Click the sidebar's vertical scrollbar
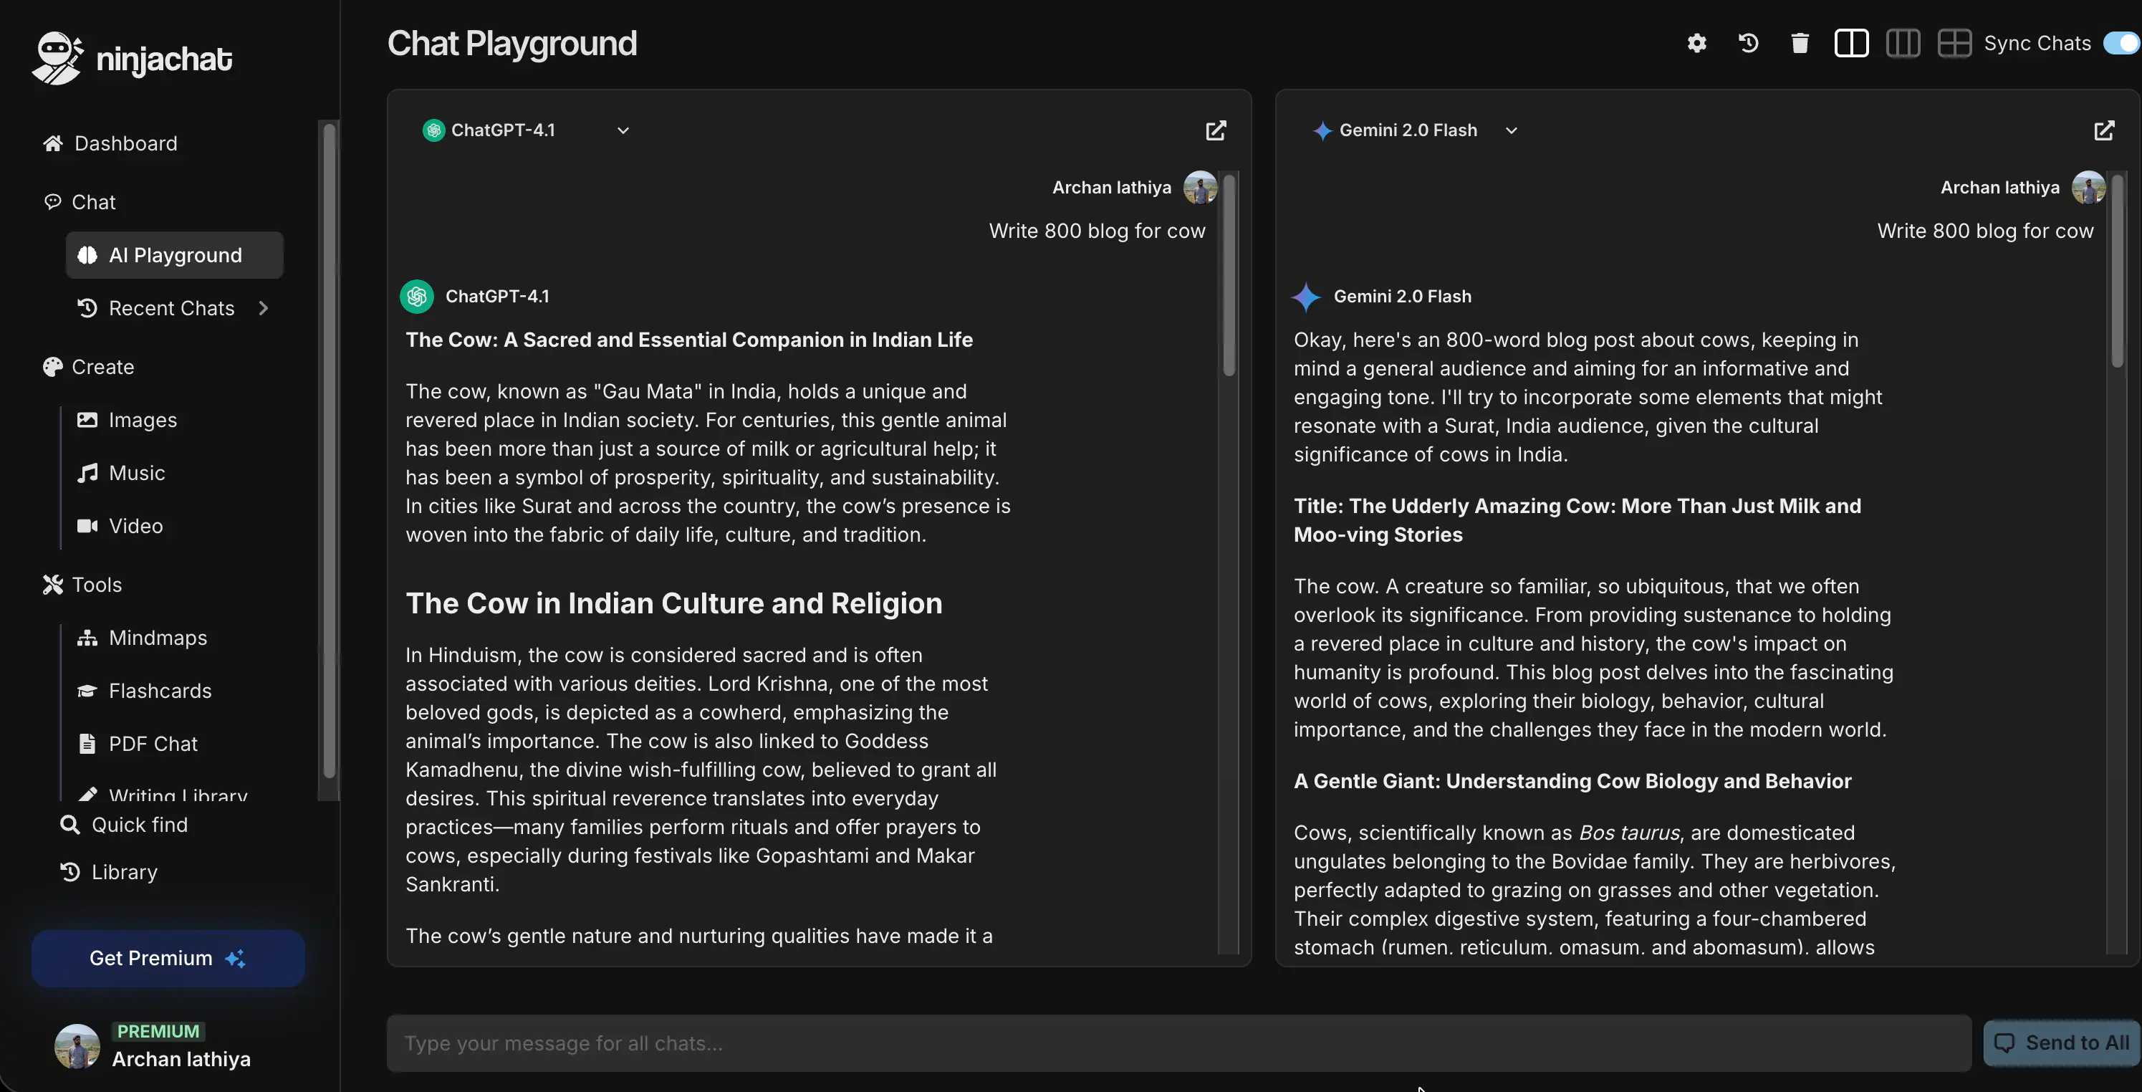This screenshot has height=1092, width=2142. 330,449
